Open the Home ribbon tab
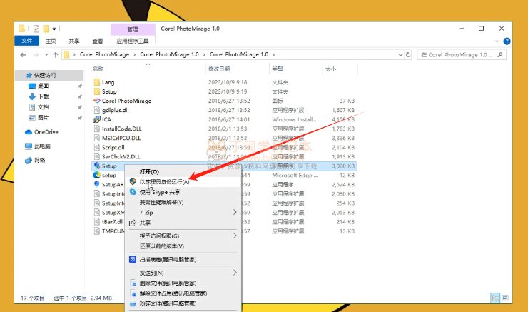Screen dimensions: 528x312 51,41
